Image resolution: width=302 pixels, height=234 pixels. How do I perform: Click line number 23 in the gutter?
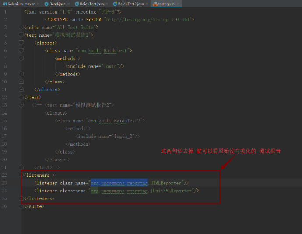click(4, 183)
